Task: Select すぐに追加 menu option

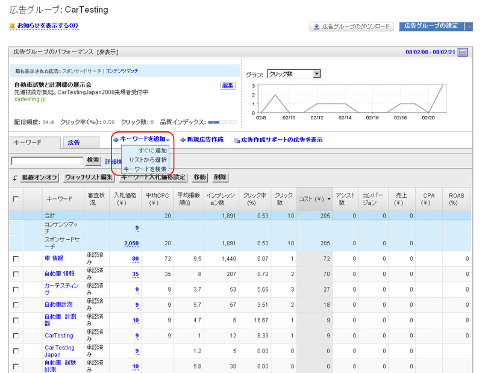Action: pyautogui.click(x=152, y=150)
